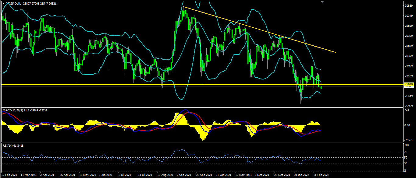Image resolution: width=416 pixels, height=178 pixels.
Task: Click the 11 Mar 2021 date label
Action: 28,175
